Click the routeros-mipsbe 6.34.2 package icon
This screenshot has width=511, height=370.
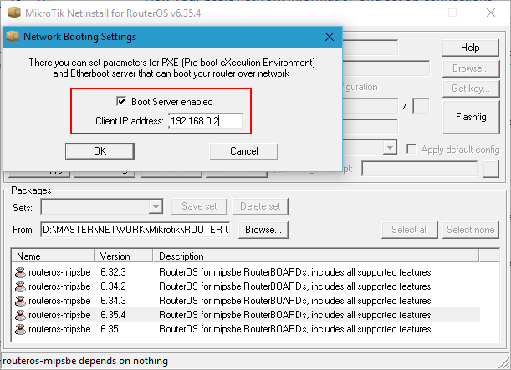20,286
